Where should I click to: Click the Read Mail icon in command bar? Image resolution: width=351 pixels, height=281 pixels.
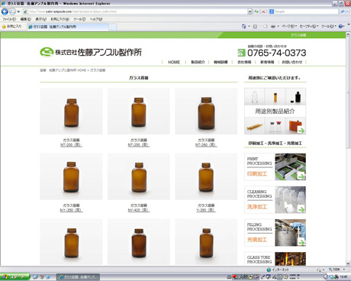[x=266, y=26]
